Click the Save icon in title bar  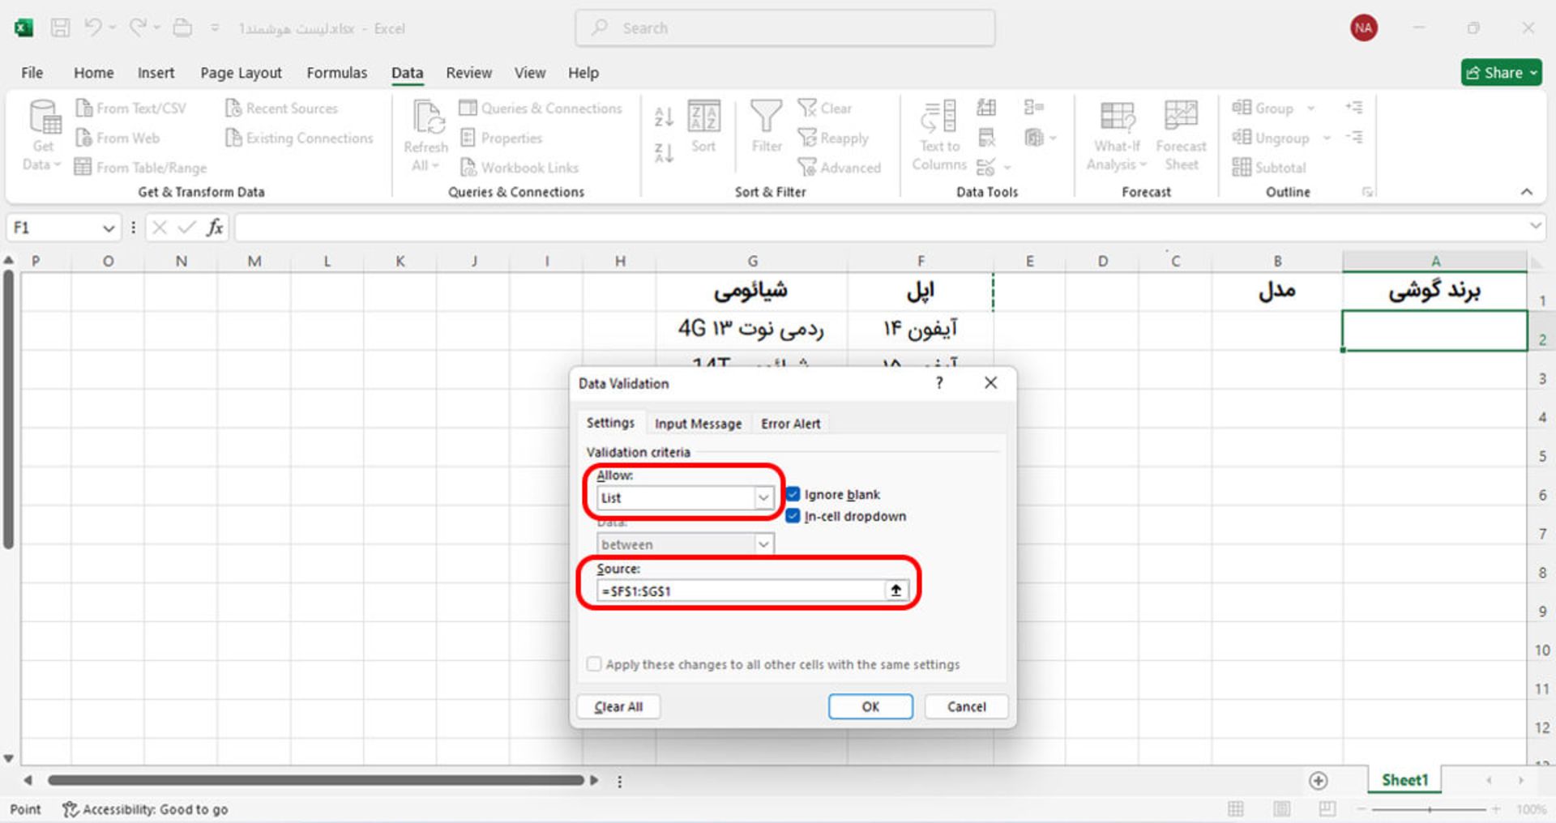(x=60, y=28)
